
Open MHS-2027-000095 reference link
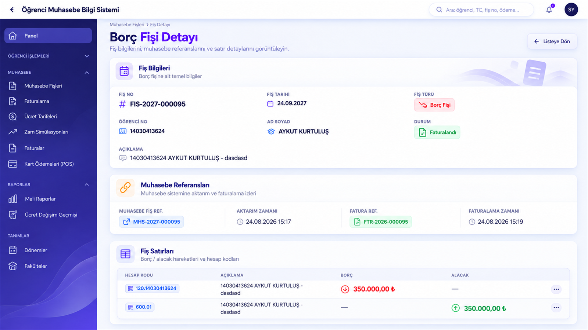click(x=151, y=222)
